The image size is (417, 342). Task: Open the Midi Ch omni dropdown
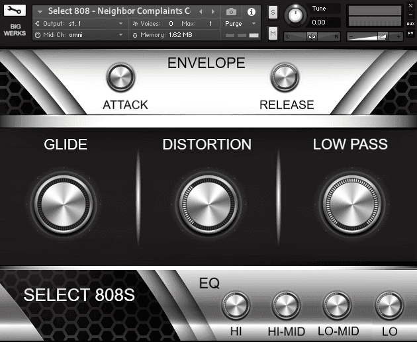point(79,35)
